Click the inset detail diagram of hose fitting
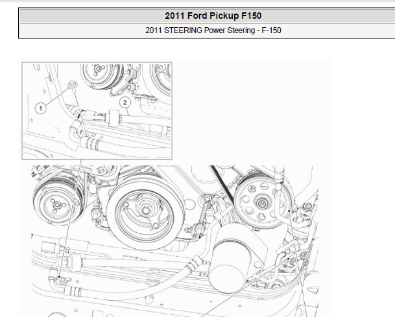 [x=97, y=111]
